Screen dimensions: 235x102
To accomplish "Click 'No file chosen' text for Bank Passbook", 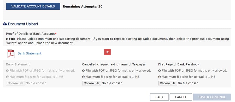I will (188, 83).
